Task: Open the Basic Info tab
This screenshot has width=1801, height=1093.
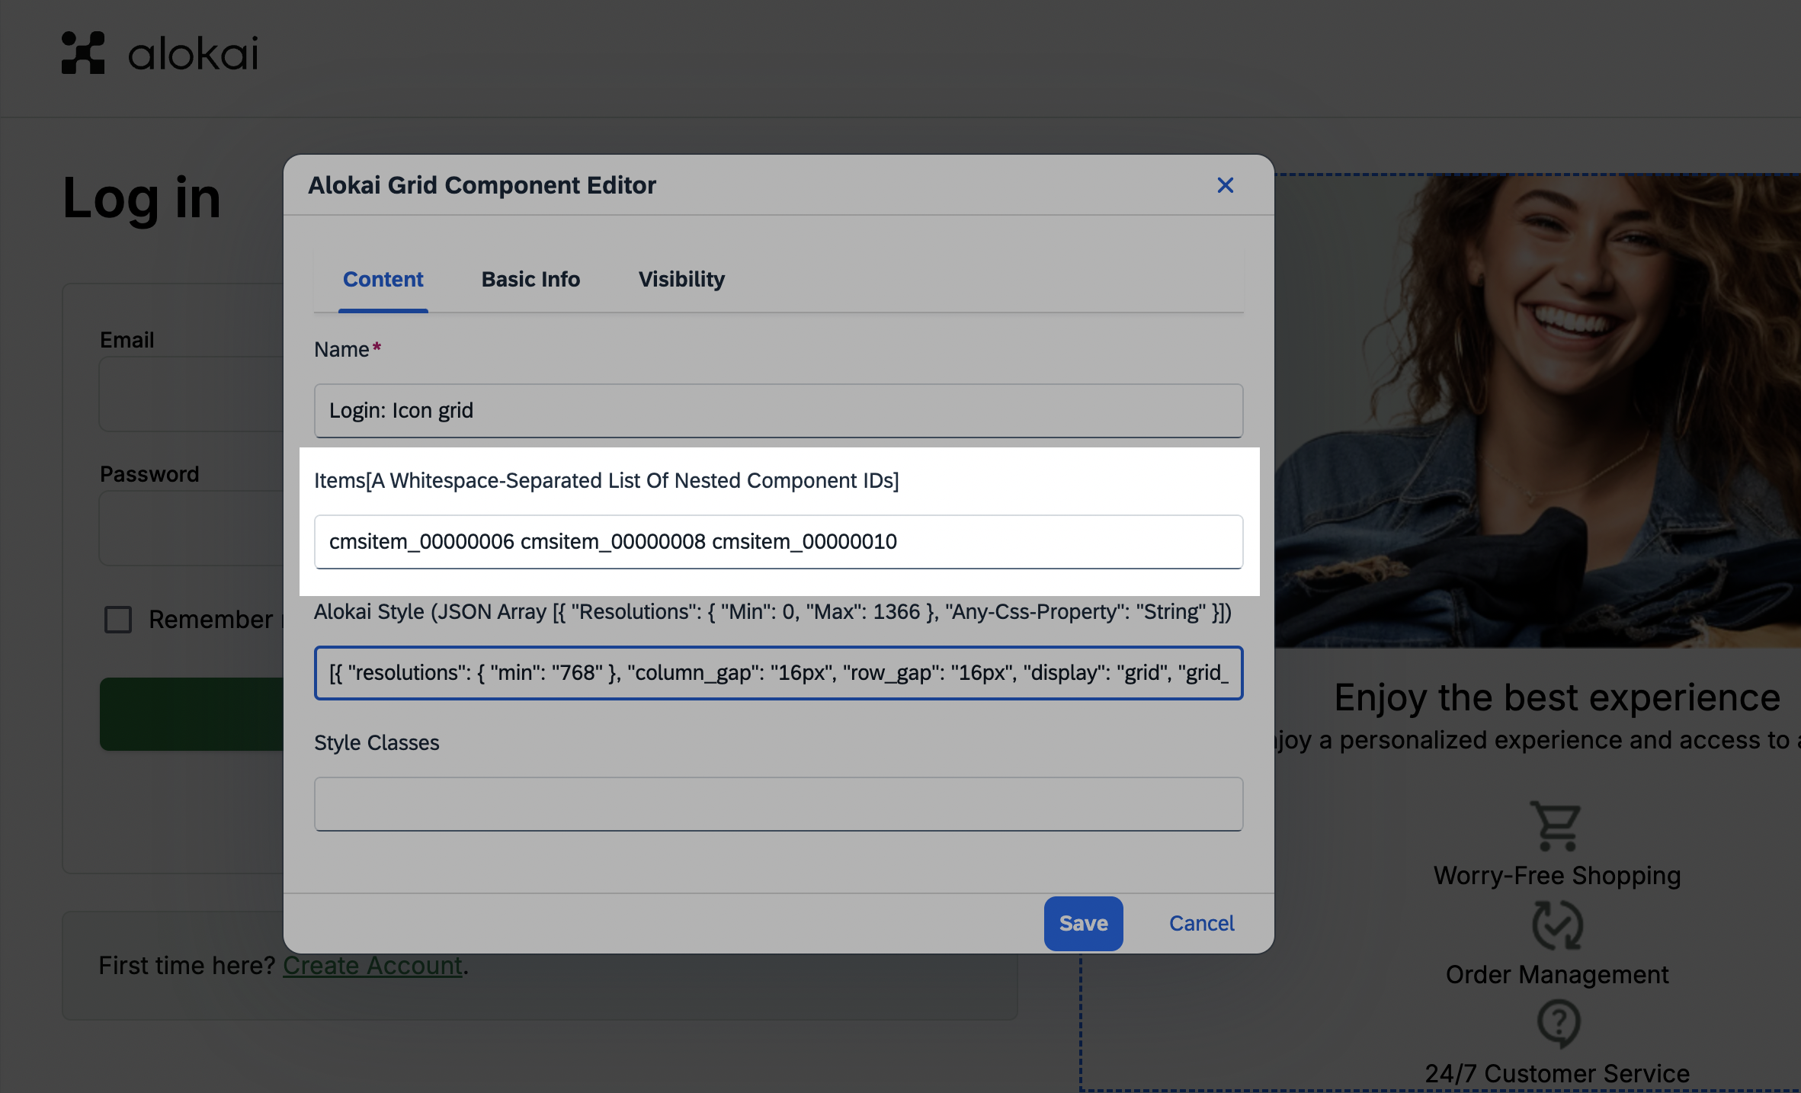Action: point(530,279)
